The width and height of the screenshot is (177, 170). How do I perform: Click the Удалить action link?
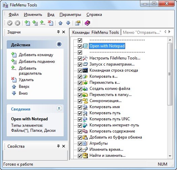26,80
